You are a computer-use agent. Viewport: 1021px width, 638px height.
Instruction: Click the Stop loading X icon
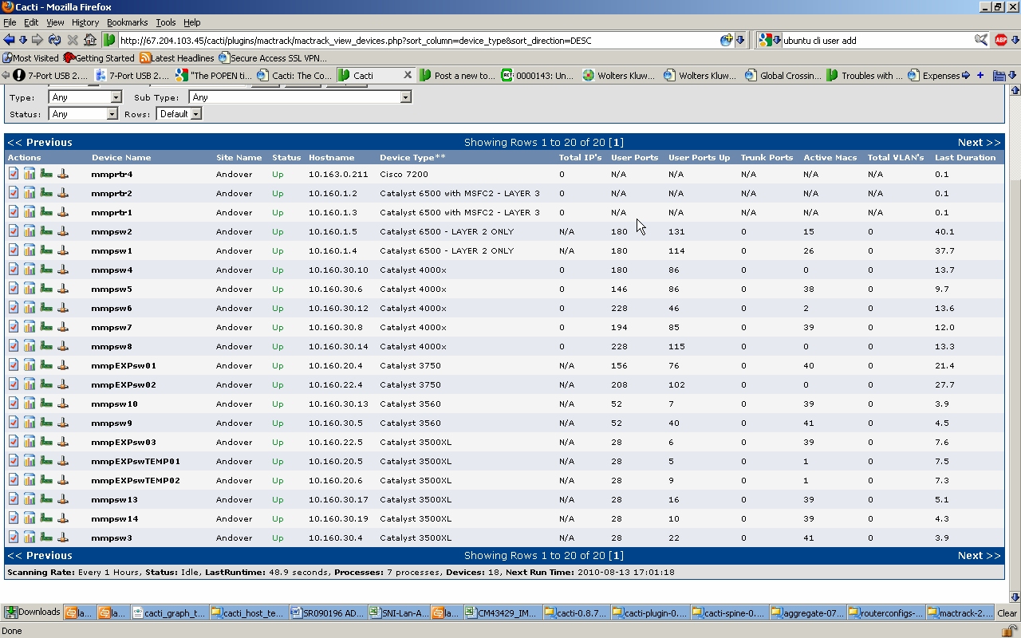[73, 40]
